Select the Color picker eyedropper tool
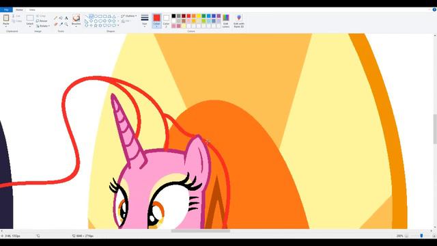 pyautogui.click(x=61, y=25)
